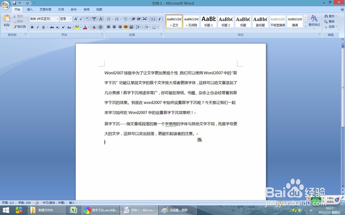The image size is (345, 215).
Task: Click the Office Button logo
Action: pos(5,5)
